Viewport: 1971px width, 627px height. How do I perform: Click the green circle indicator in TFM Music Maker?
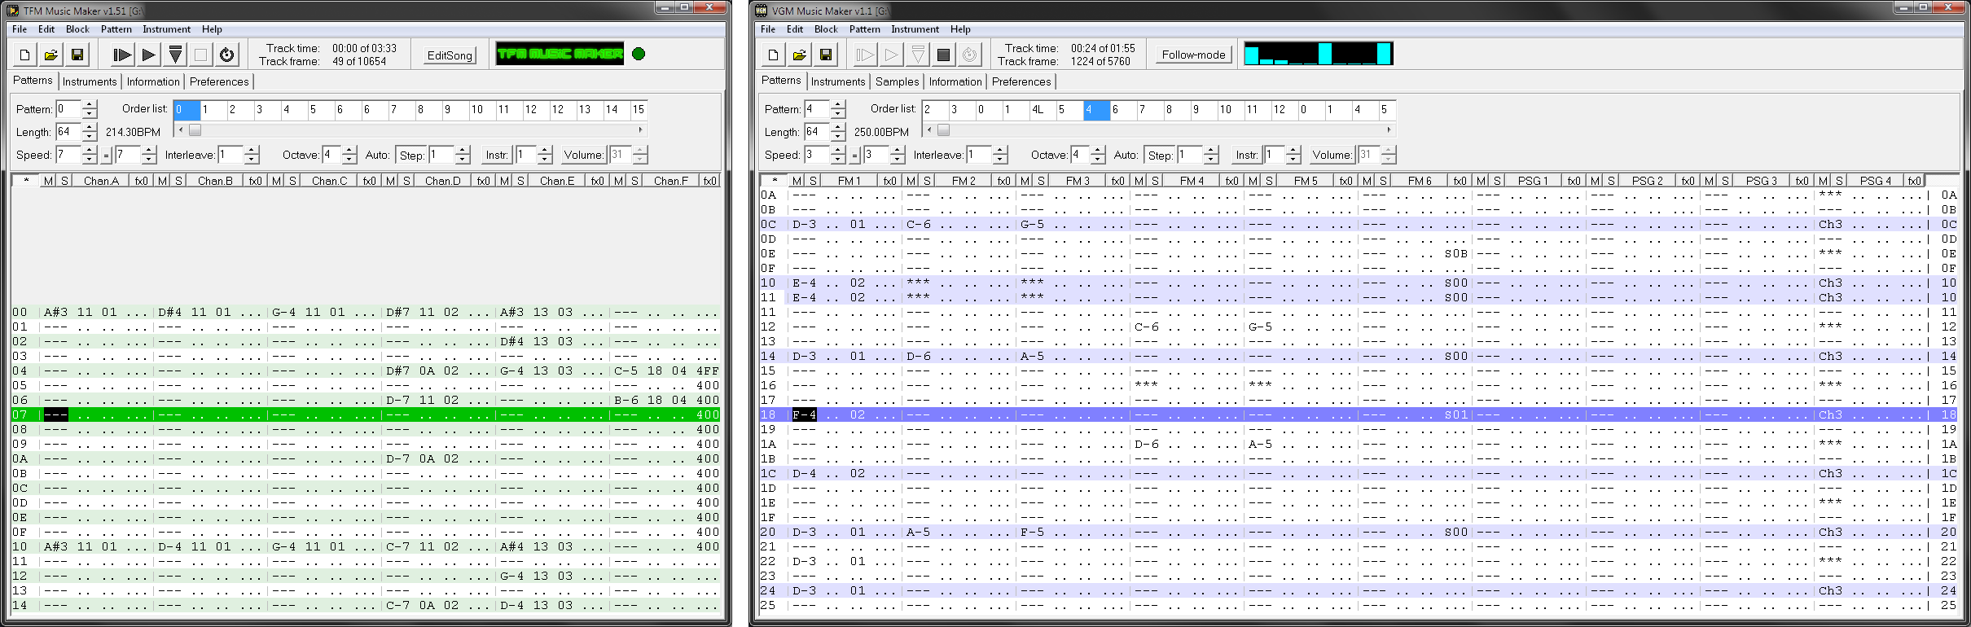click(639, 54)
